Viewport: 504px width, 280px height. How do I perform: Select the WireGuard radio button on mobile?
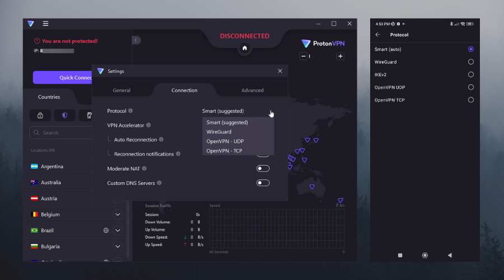(470, 62)
